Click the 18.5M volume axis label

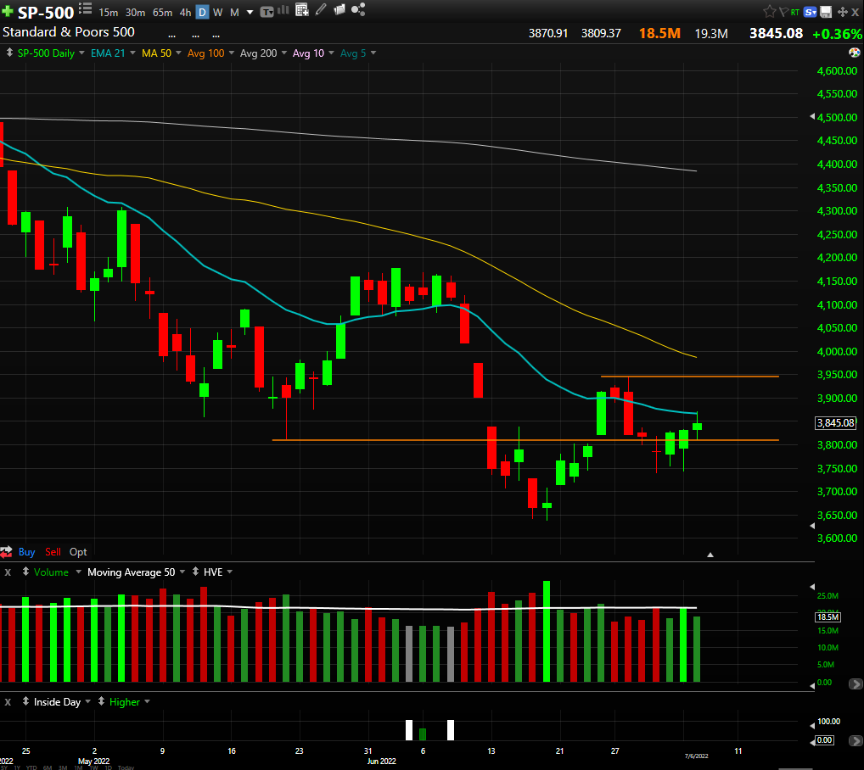pos(828,617)
